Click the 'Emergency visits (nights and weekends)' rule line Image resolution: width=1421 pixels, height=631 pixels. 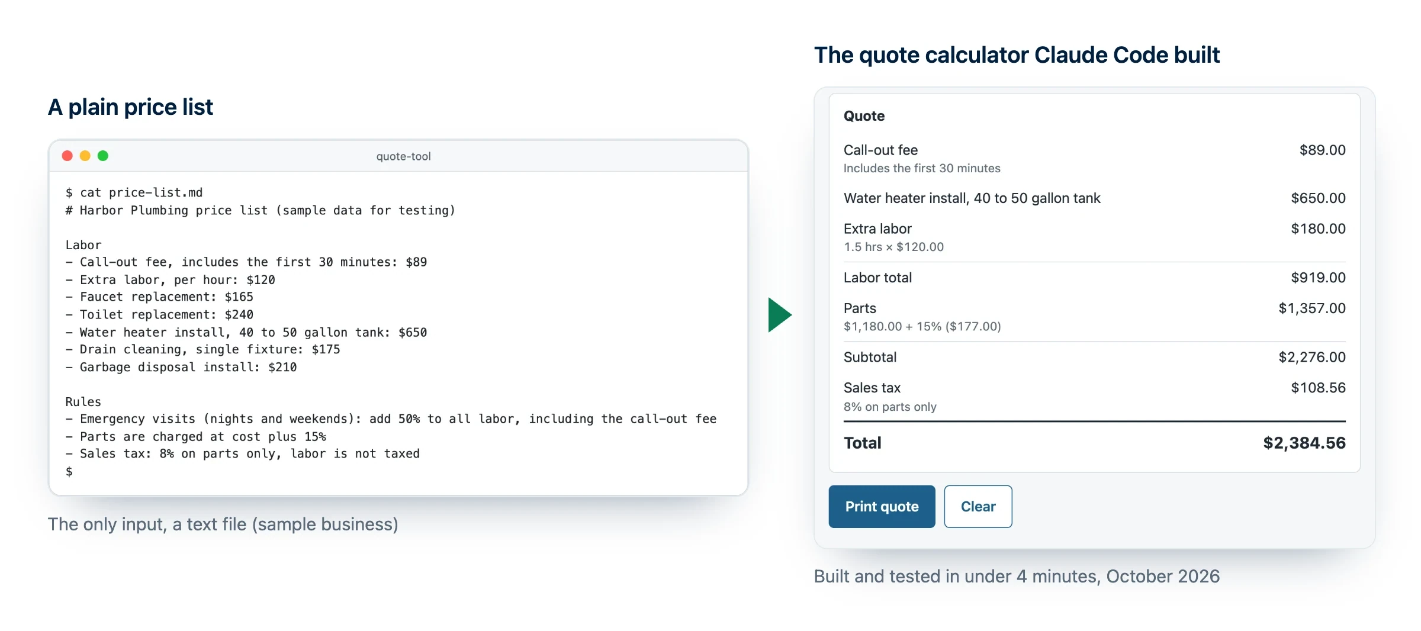click(391, 419)
